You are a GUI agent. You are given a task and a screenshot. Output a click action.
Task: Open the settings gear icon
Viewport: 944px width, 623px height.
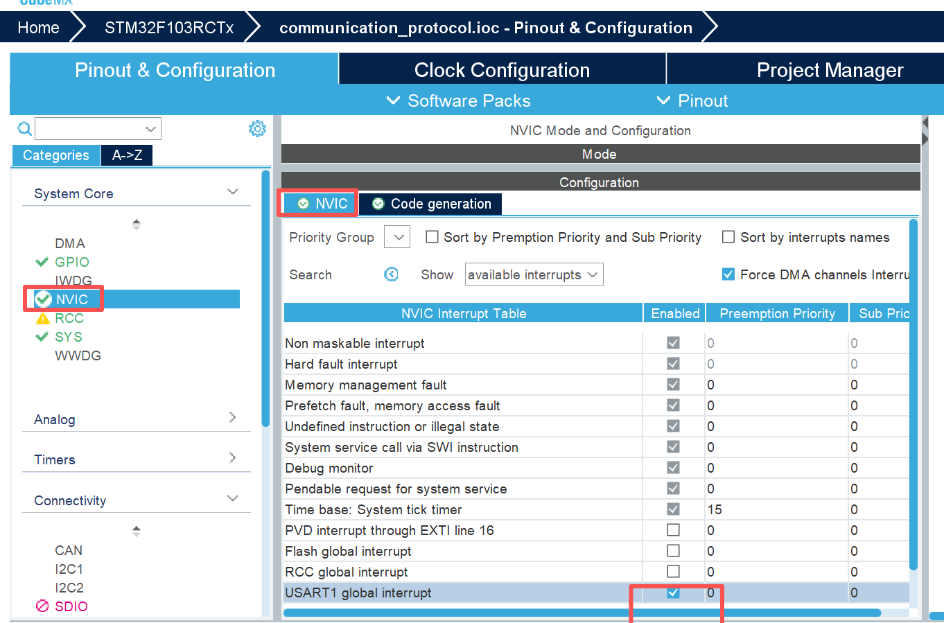257,128
